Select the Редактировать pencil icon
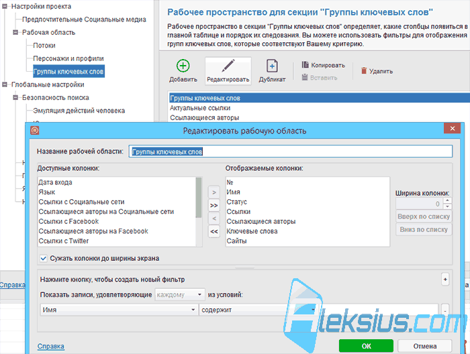Image resolution: width=470 pixels, height=354 pixels. point(228,66)
